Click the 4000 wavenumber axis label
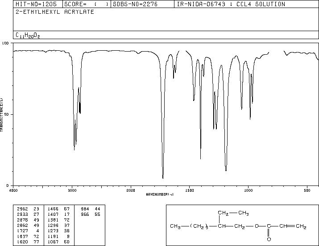This screenshot has height=246, width=319. [x=13, y=190]
